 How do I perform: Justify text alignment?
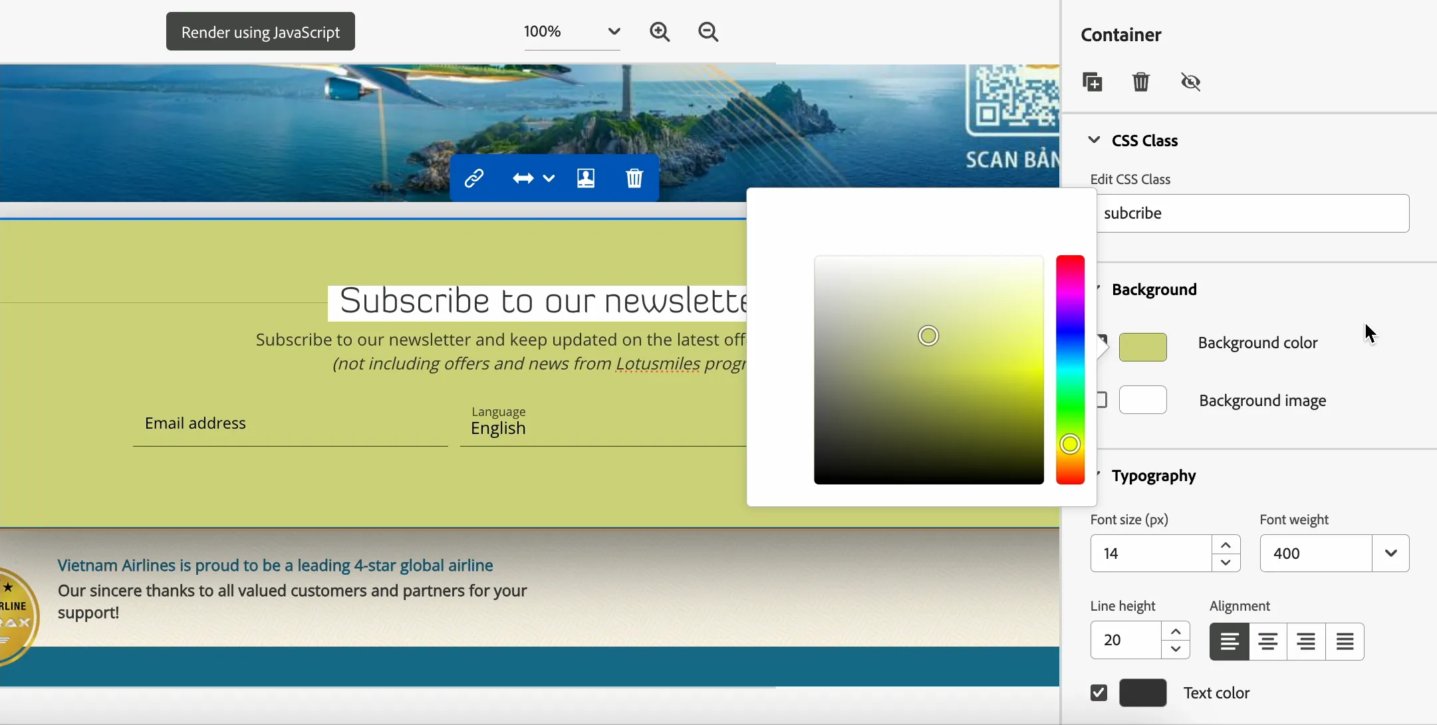coord(1345,641)
